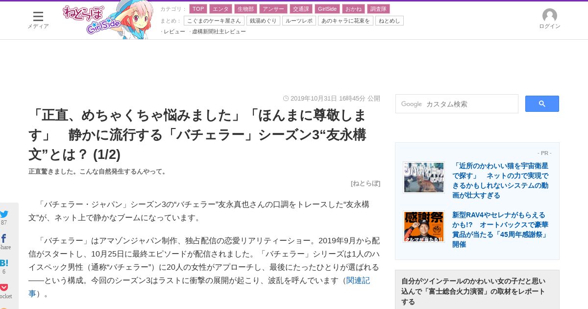Image resolution: width=588 pixels, height=309 pixels.
Task: Click the ログイン user avatar icon
Action: coord(550,15)
